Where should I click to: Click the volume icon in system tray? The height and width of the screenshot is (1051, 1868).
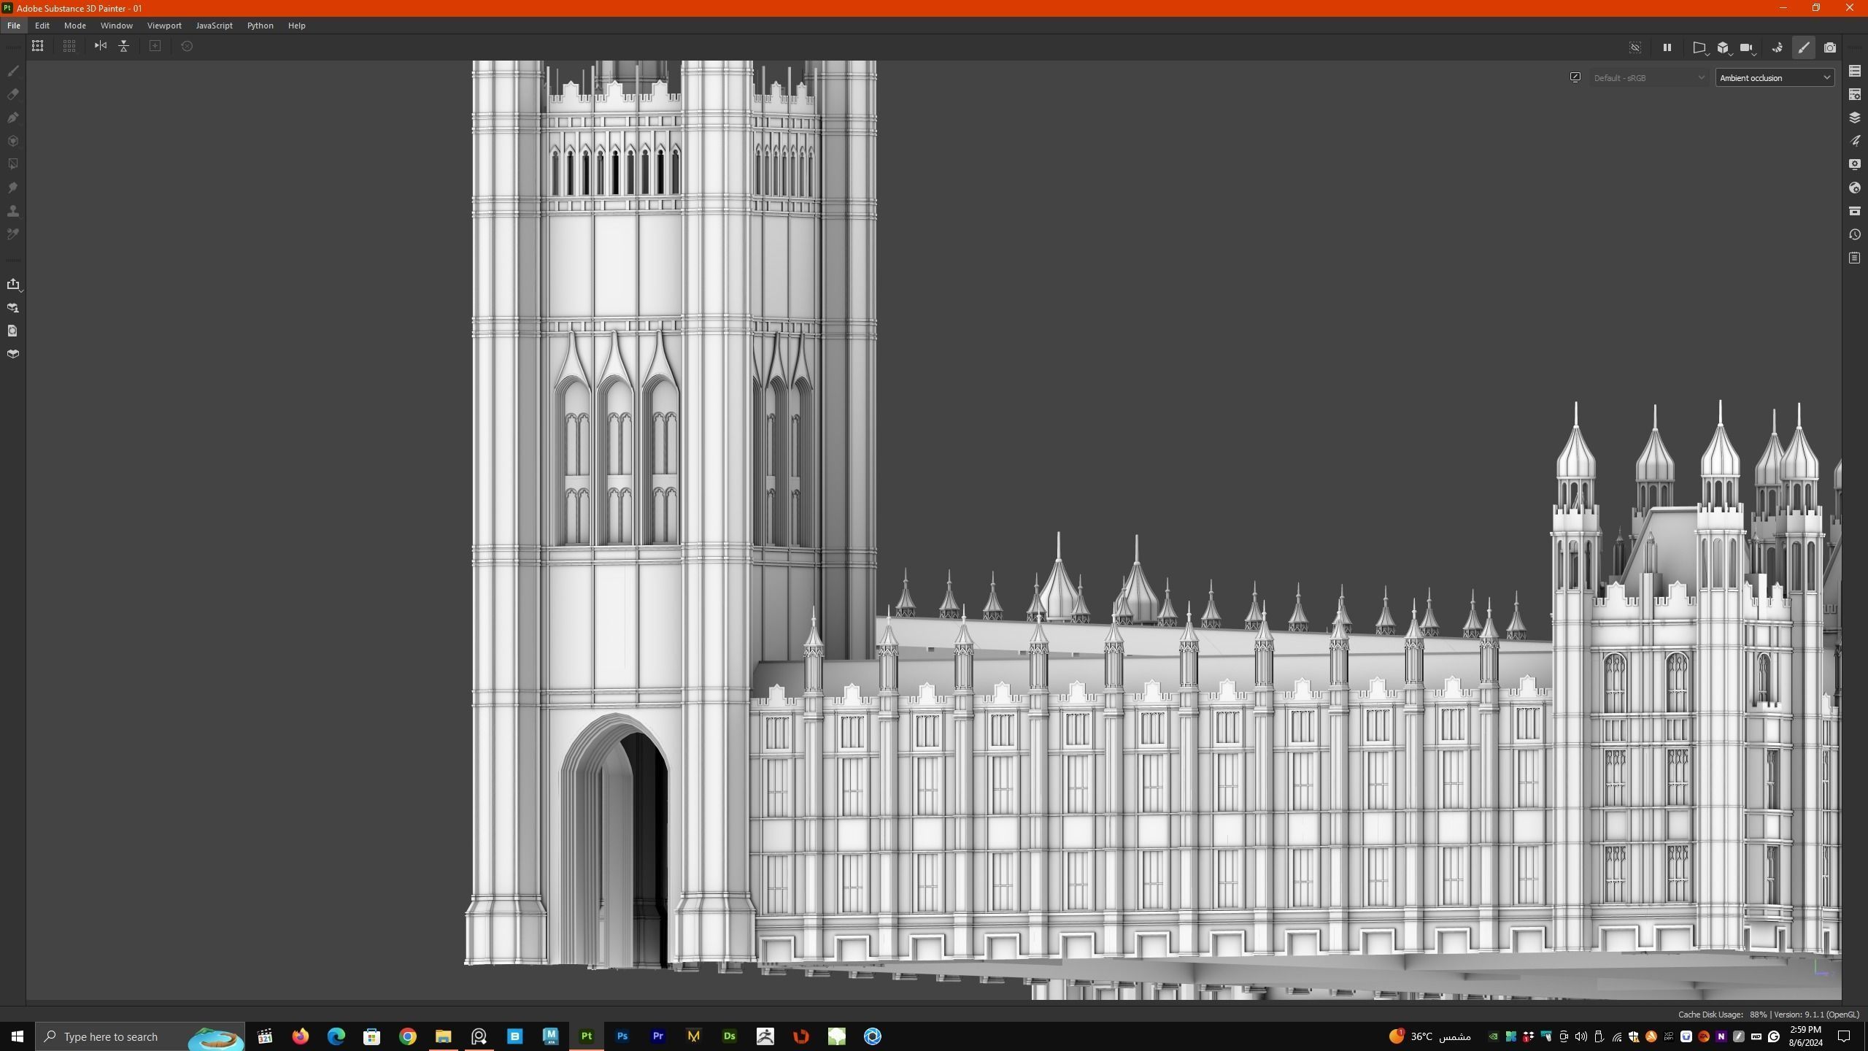(1581, 1036)
